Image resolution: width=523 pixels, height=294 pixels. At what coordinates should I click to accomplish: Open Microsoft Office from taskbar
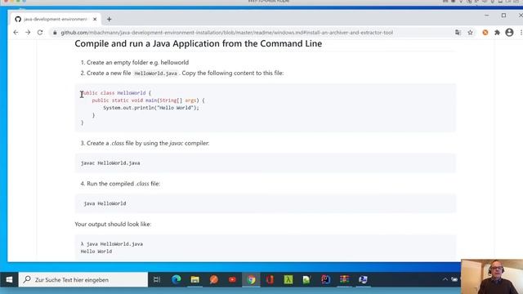tap(270, 279)
